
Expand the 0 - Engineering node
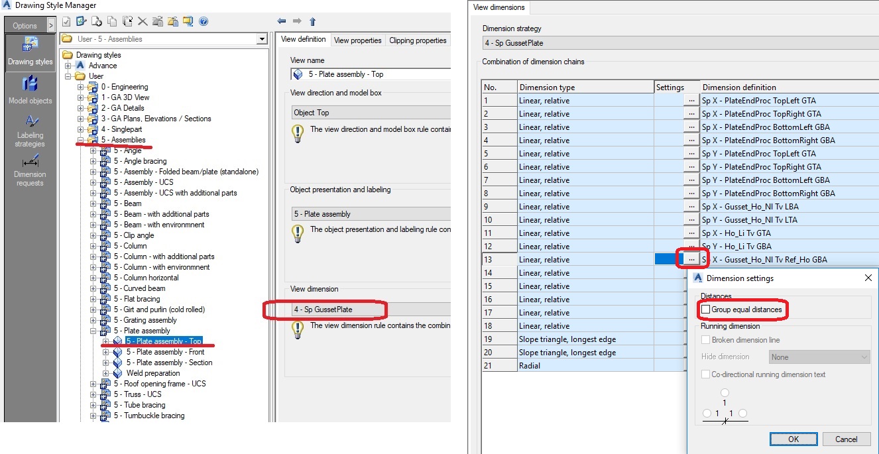click(x=81, y=87)
